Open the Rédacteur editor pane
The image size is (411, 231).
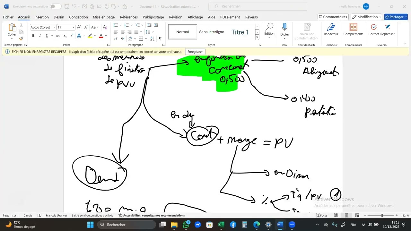point(331,30)
